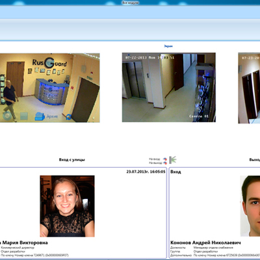Click the Вход label in the right card
The height and width of the screenshot is (260, 260).
(x=175, y=172)
